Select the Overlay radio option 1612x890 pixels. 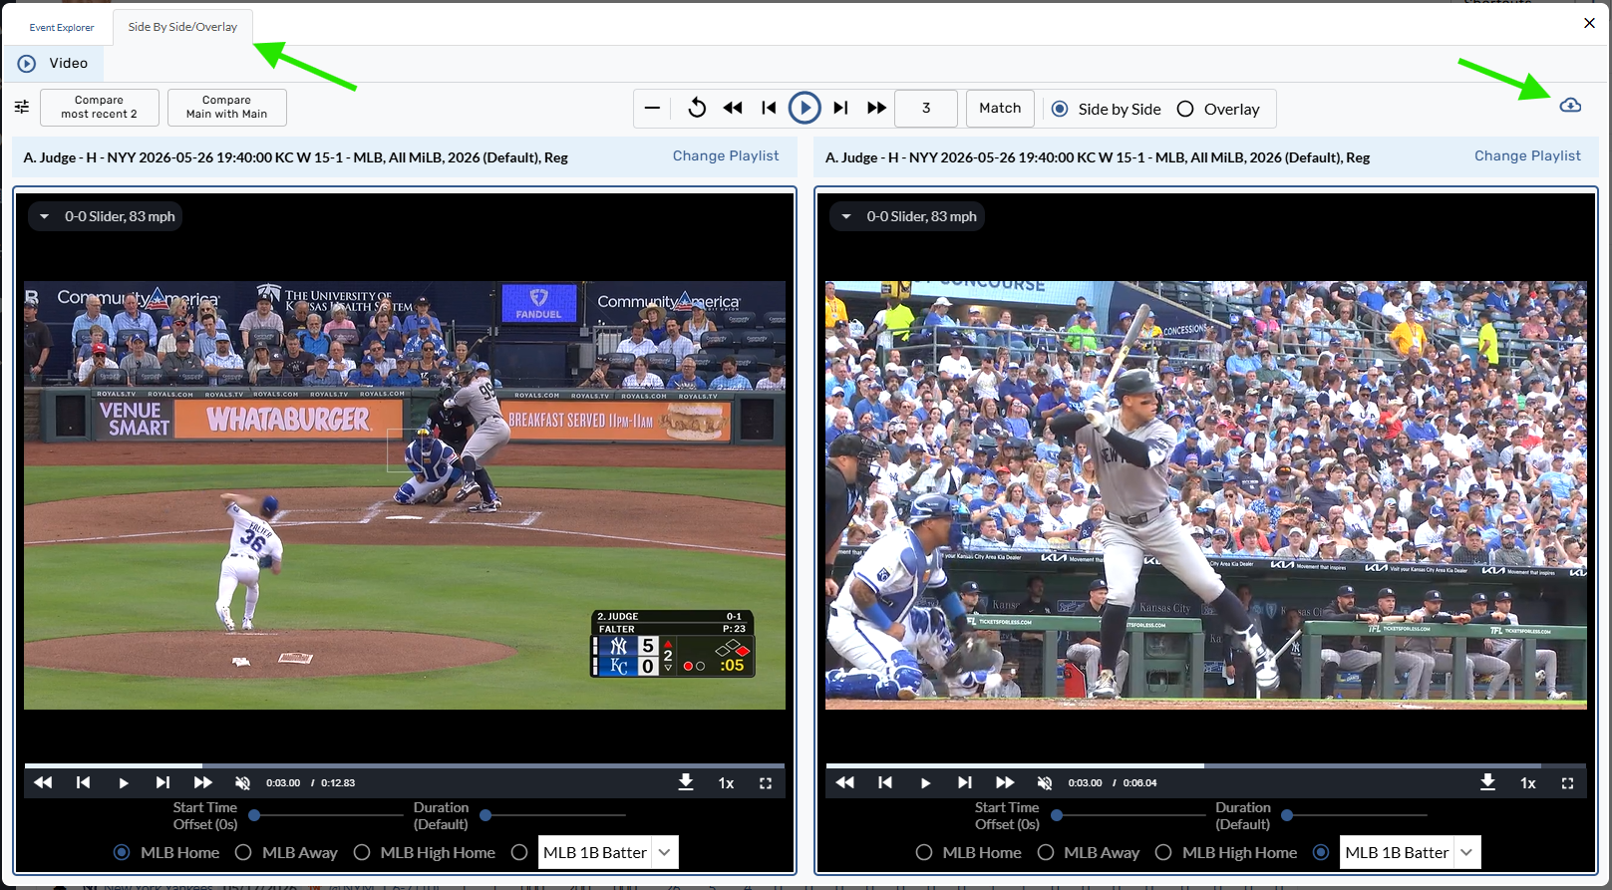[x=1185, y=109]
